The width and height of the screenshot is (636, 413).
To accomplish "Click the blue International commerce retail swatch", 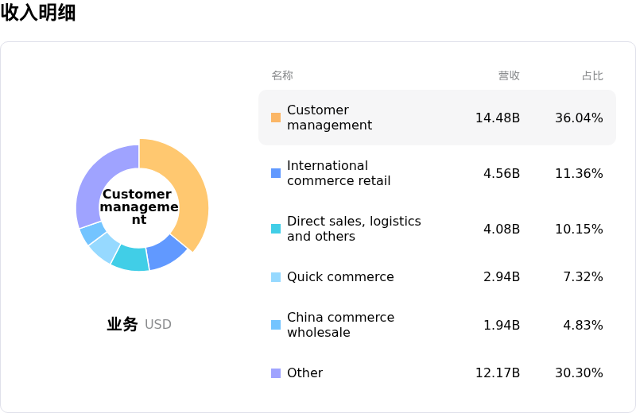I will click(x=276, y=173).
